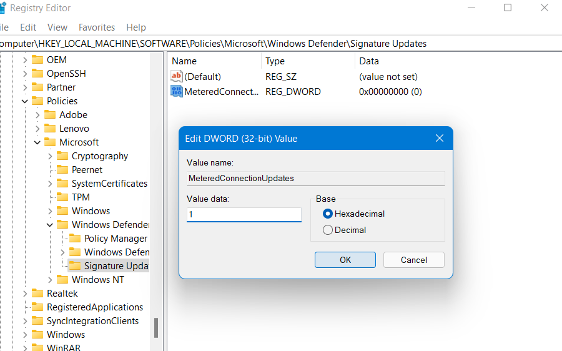This screenshot has width=562, height=351.
Task: Open the Favorites menu
Action: click(x=97, y=27)
